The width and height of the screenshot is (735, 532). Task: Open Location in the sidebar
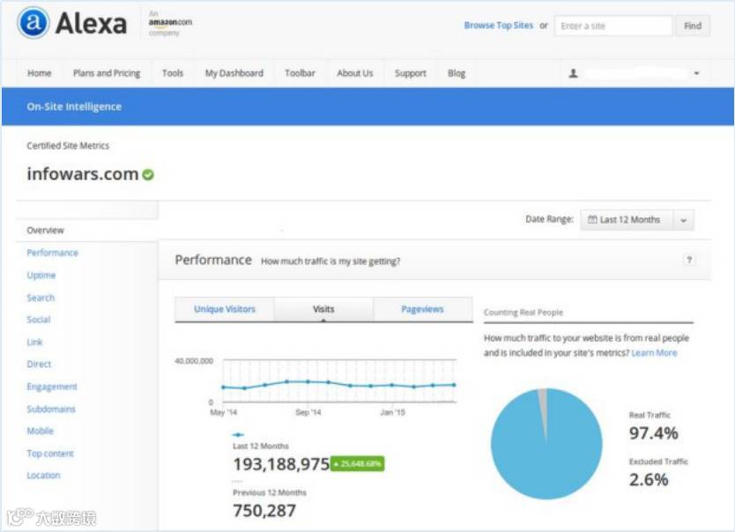click(x=43, y=476)
